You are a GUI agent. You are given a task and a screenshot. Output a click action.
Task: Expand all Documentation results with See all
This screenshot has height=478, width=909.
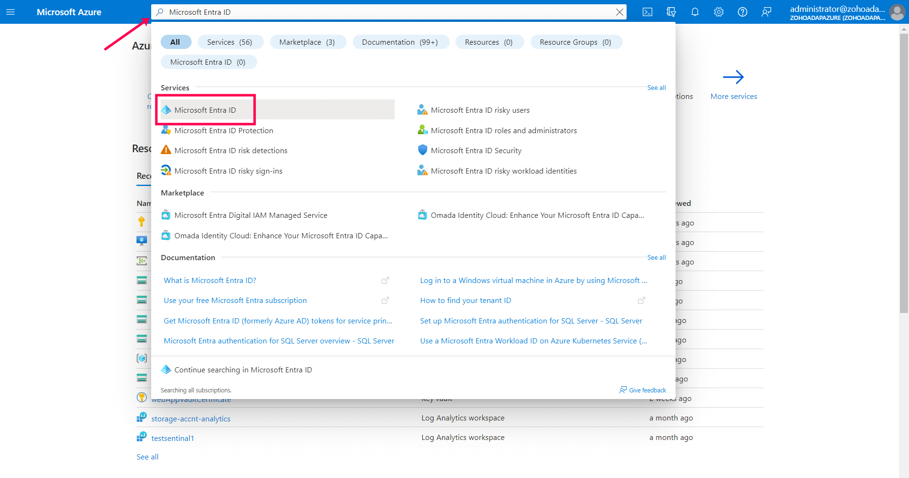point(656,257)
